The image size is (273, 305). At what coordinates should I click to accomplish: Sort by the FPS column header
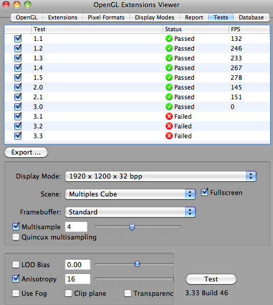coord(249,29)
